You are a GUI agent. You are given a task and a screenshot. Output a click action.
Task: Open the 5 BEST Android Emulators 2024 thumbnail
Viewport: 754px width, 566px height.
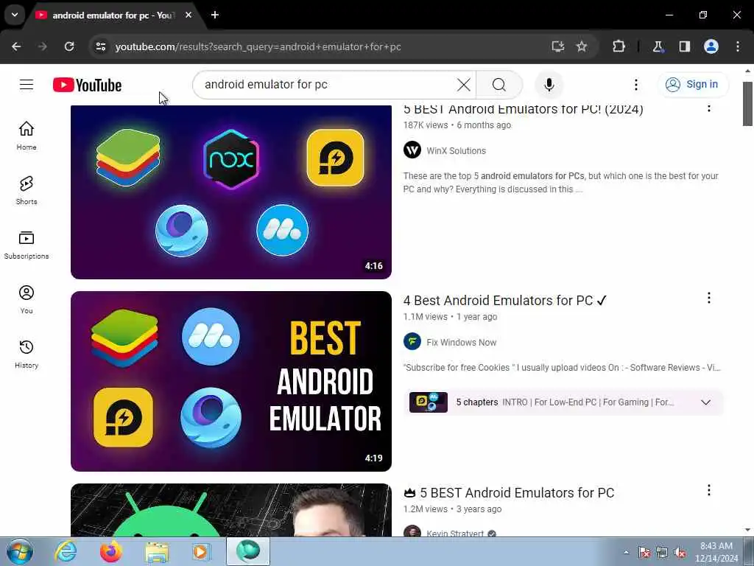(x=230, y=192)
